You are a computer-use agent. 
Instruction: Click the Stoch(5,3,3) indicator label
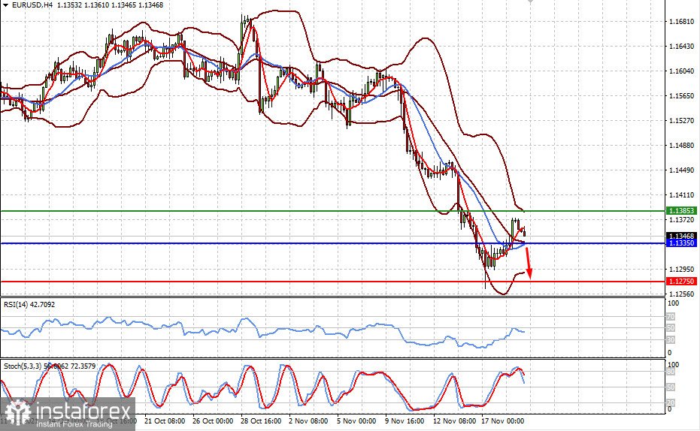[50, 366]
